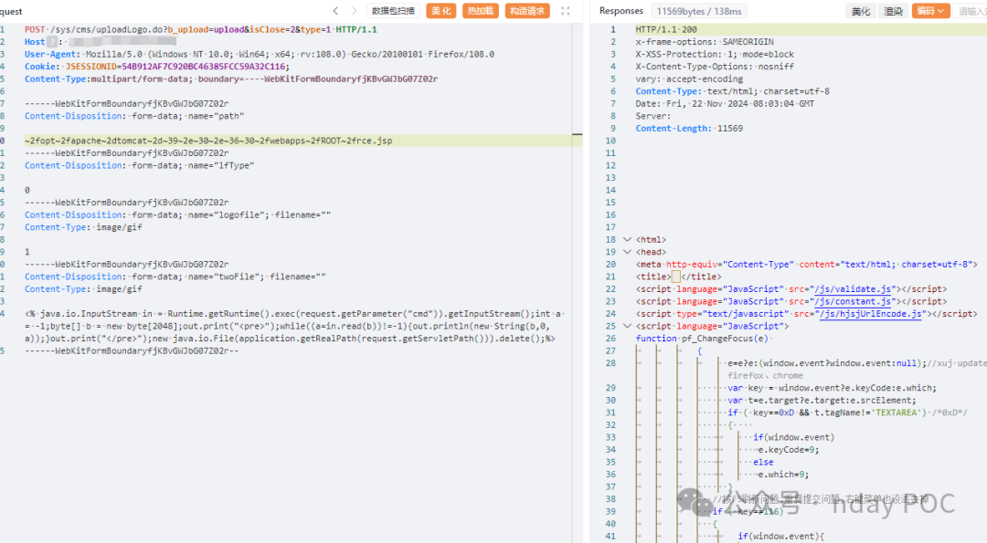This screenshot has height=543, width=987.
Task: Click the 美化 button in Responses panel
Action: (861, 11)
